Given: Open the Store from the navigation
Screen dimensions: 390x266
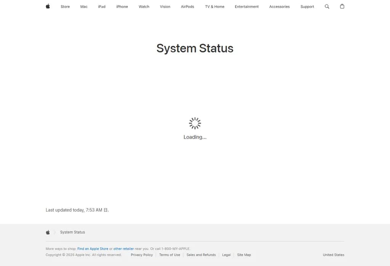Looking at the screenshot, I should [65, 6].
